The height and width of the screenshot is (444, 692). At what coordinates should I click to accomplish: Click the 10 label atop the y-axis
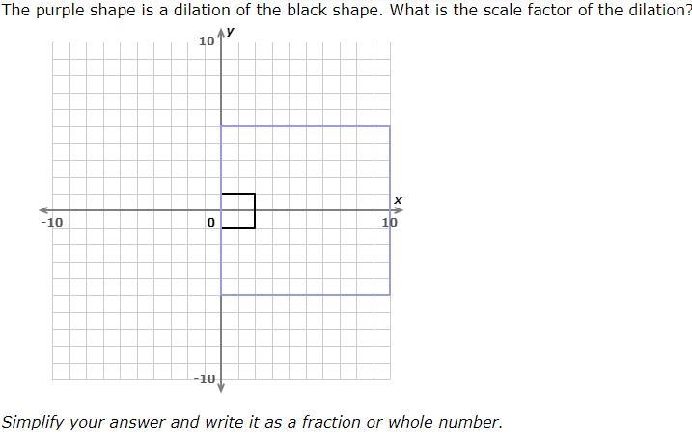(207, 42)
